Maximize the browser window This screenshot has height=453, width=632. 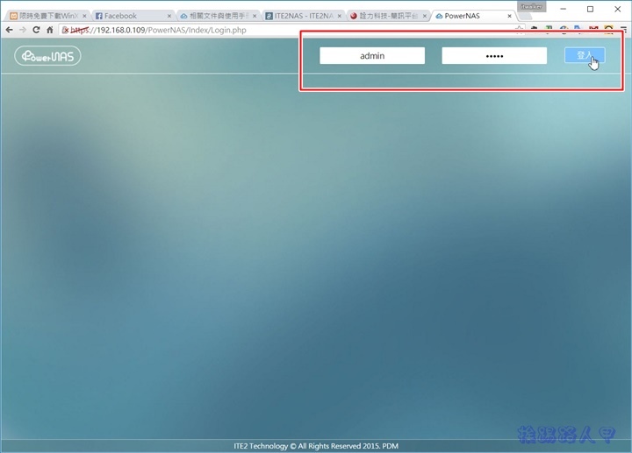[590, 9]
